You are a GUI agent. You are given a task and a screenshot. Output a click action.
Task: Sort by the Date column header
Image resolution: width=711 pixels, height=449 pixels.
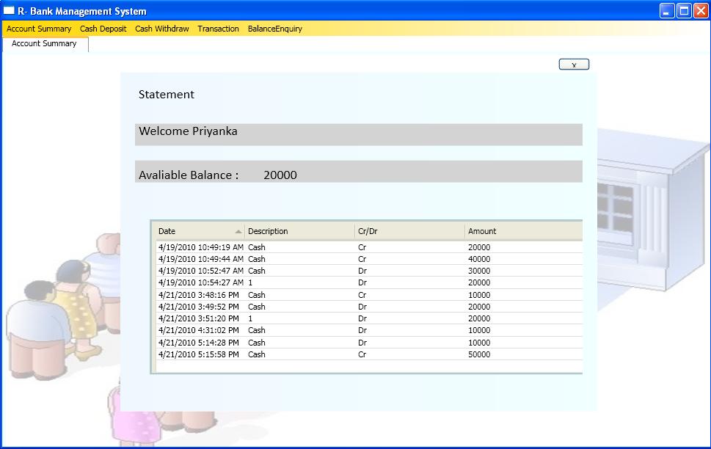click(x=198, y=231)
